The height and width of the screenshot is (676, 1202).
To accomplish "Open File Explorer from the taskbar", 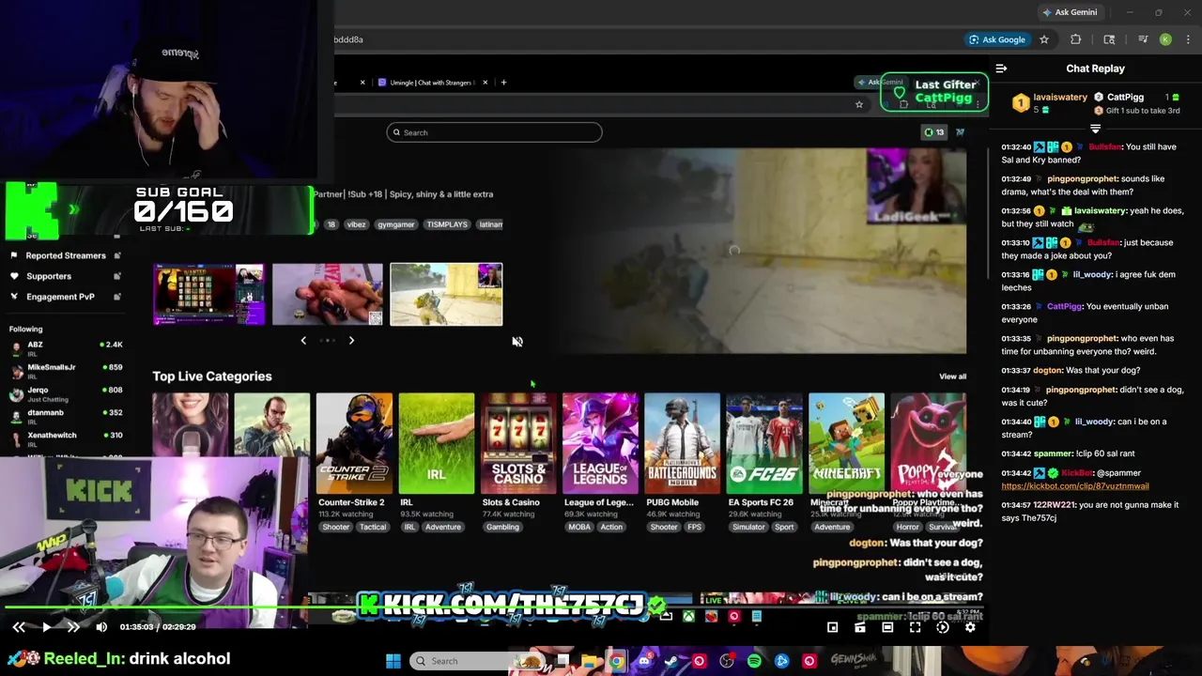I will [x=589, y=661].
